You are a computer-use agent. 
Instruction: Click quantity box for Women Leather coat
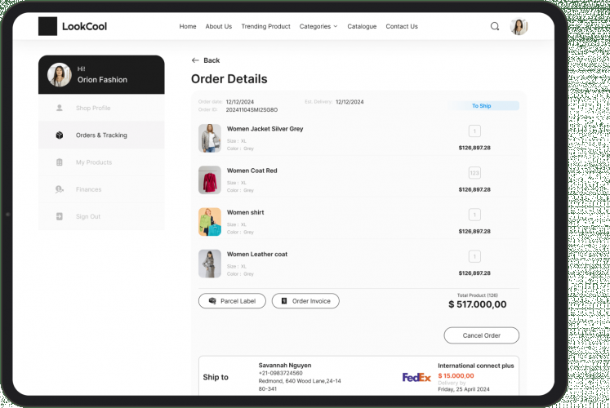click(474, 256)
